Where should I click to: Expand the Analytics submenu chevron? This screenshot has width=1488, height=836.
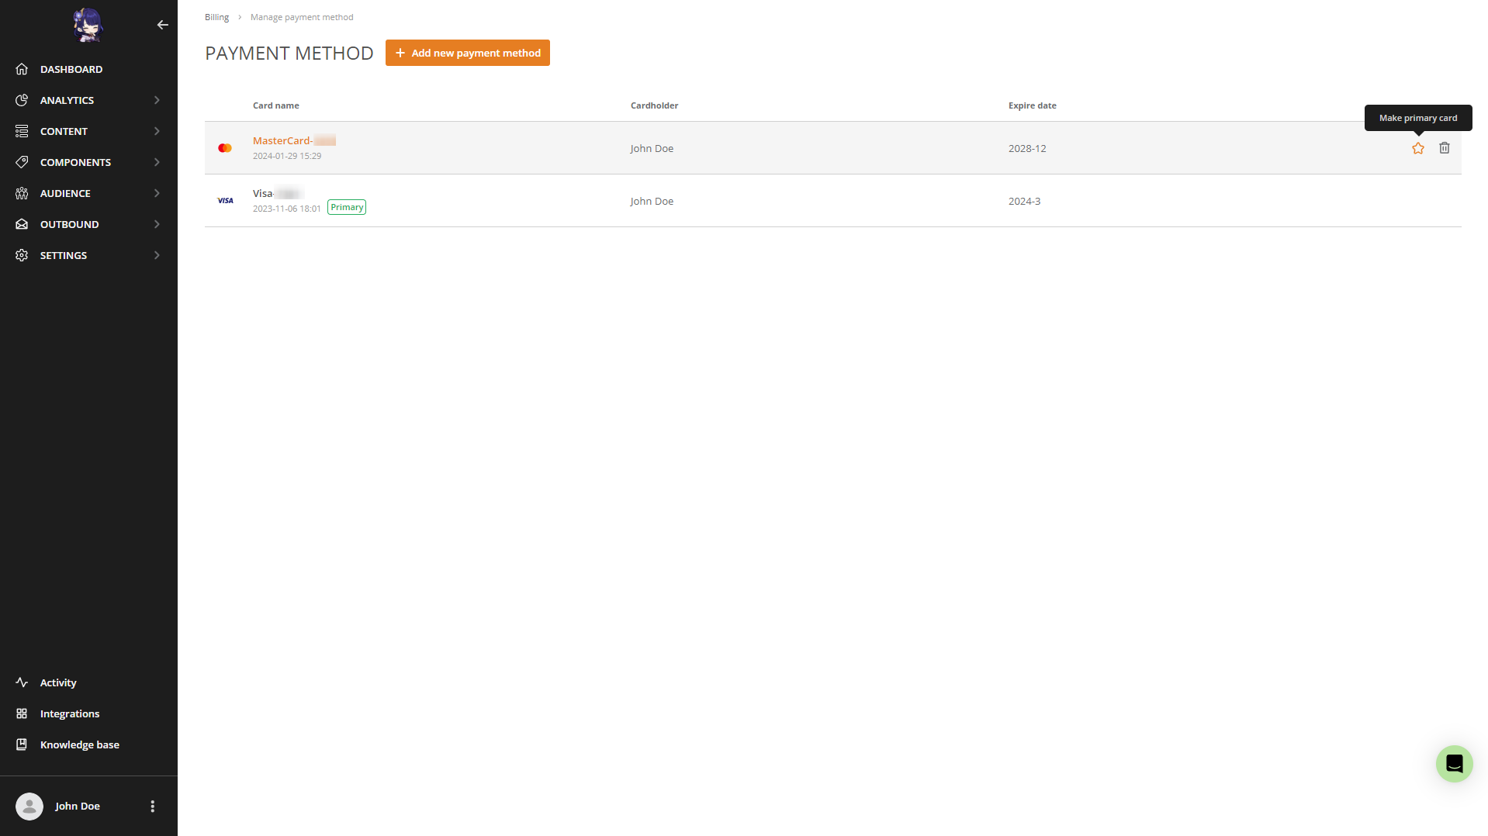[157, 100]
